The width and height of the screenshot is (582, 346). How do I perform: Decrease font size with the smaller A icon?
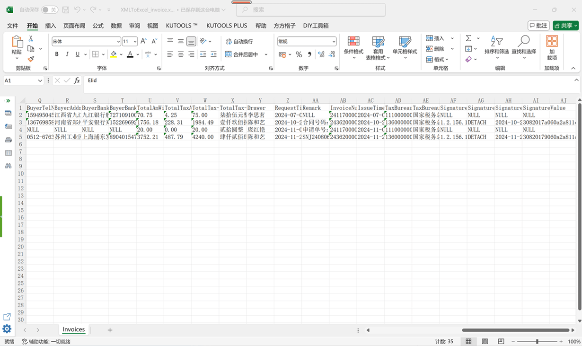pos(154,42)
